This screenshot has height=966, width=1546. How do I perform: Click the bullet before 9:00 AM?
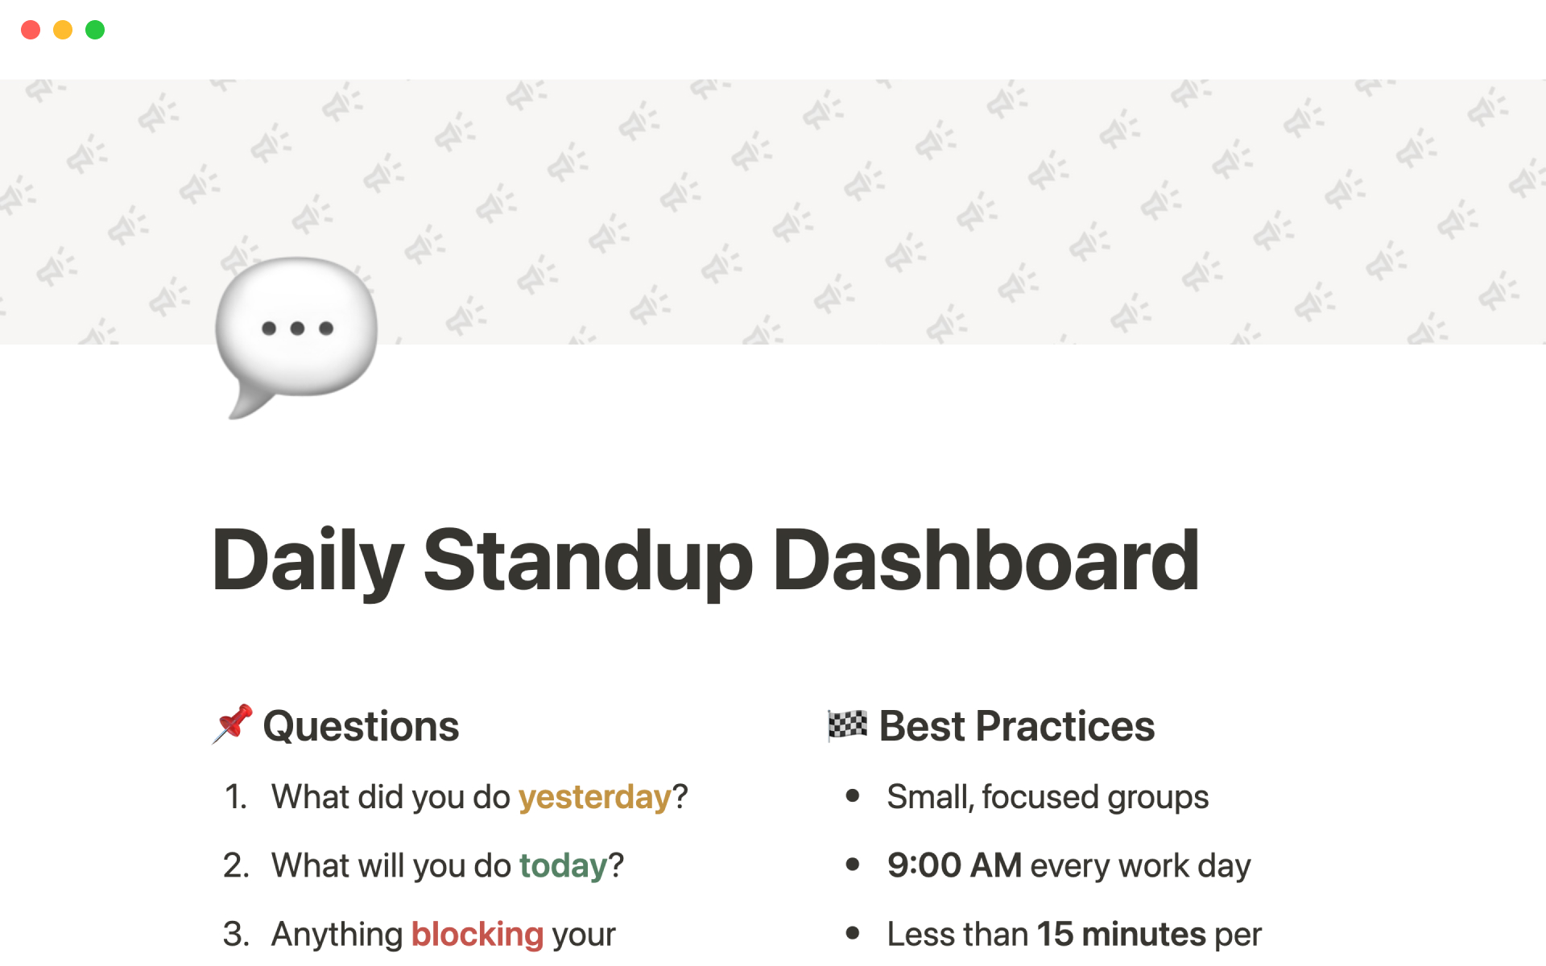pos(853,865)
